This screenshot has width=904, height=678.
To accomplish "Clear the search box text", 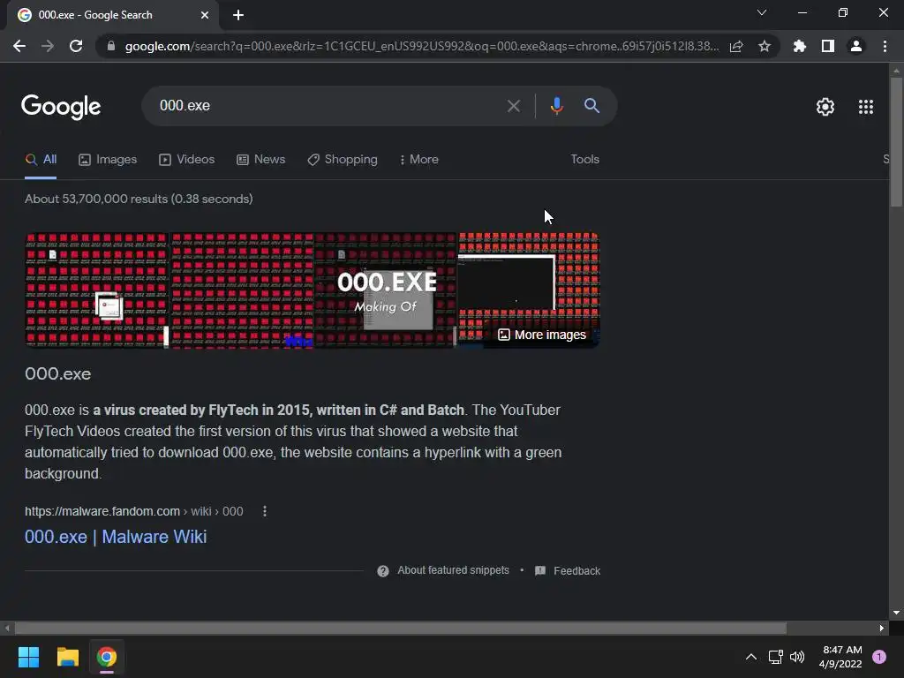I will (x=513, y=106).
